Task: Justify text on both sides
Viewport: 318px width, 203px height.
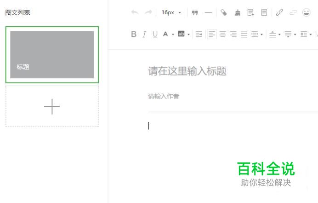Action: pyautogui.click(x=244, y=34)
